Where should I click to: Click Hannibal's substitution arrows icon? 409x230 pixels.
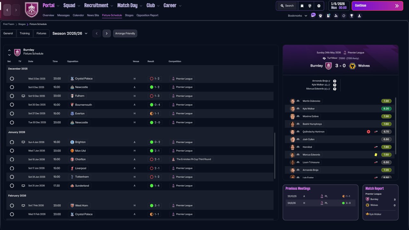pyautogui.click(x=376, y=147)
